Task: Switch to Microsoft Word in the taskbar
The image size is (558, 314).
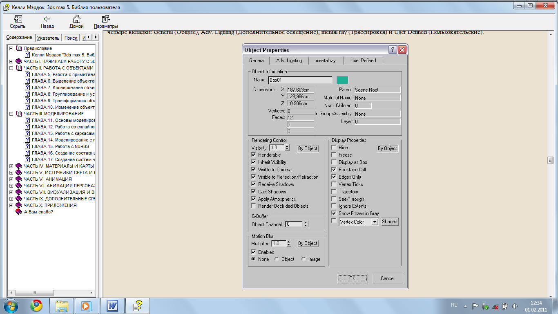Action: click(112, 306)
